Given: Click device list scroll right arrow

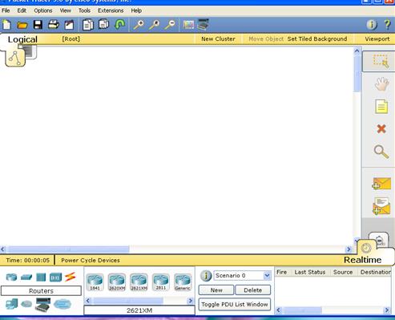Looking at the screenshot, I should pyautogui.click(x=191, y=301).
